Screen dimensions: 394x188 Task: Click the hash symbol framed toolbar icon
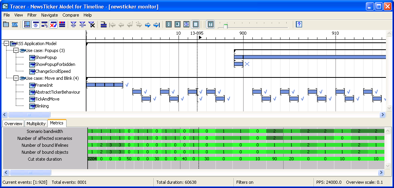coord(177,25)
